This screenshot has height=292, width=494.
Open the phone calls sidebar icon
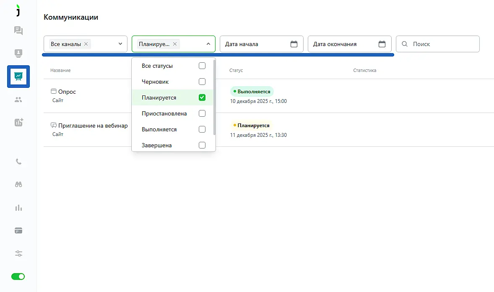click(18, 162)
